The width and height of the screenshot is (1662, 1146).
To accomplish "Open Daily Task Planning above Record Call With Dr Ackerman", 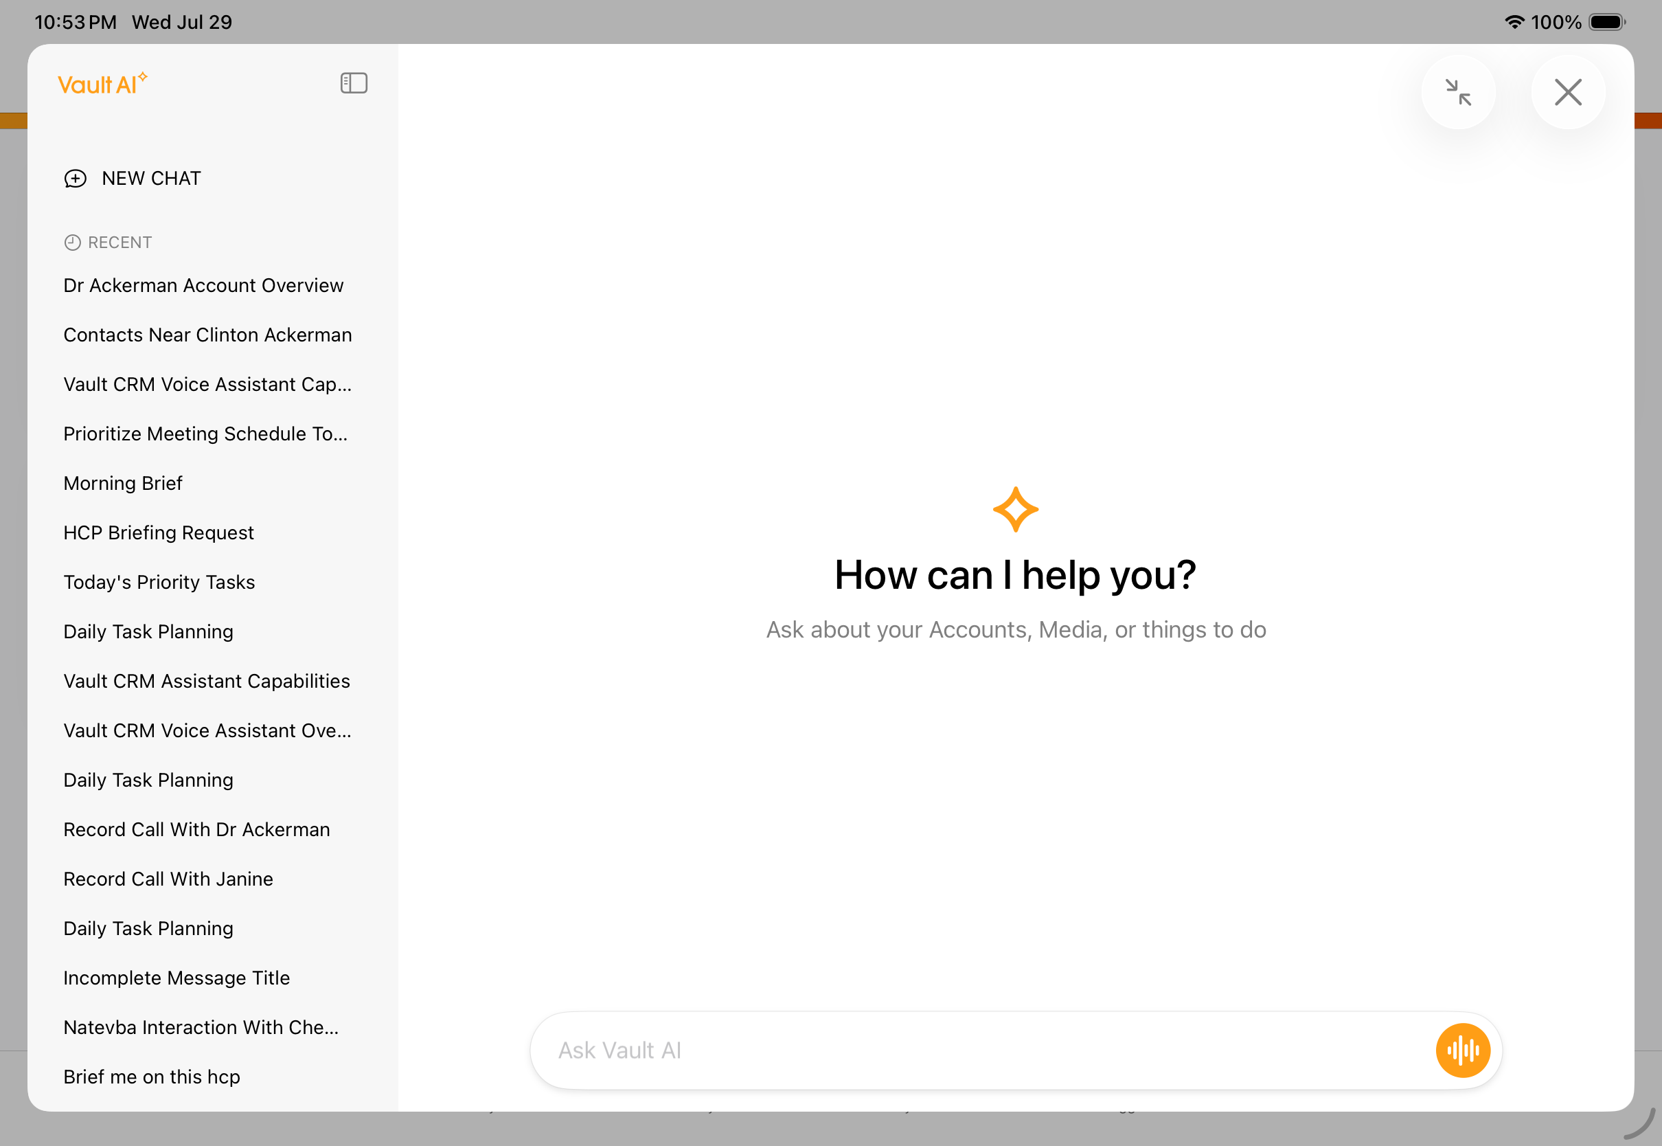I will pos(148,781).
